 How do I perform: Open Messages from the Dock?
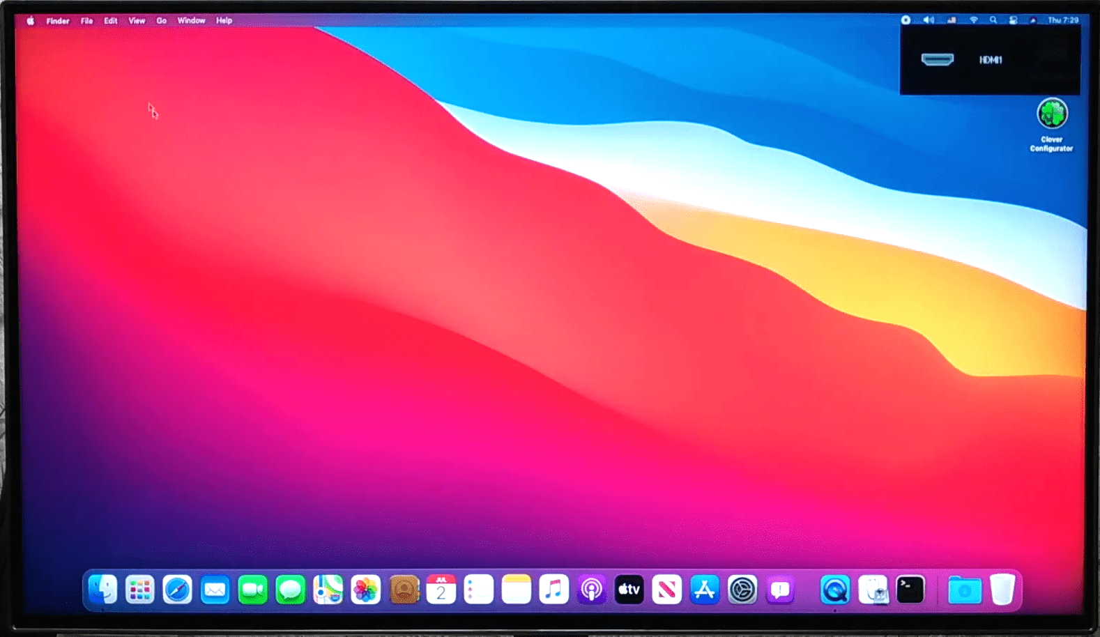[291, 590]
